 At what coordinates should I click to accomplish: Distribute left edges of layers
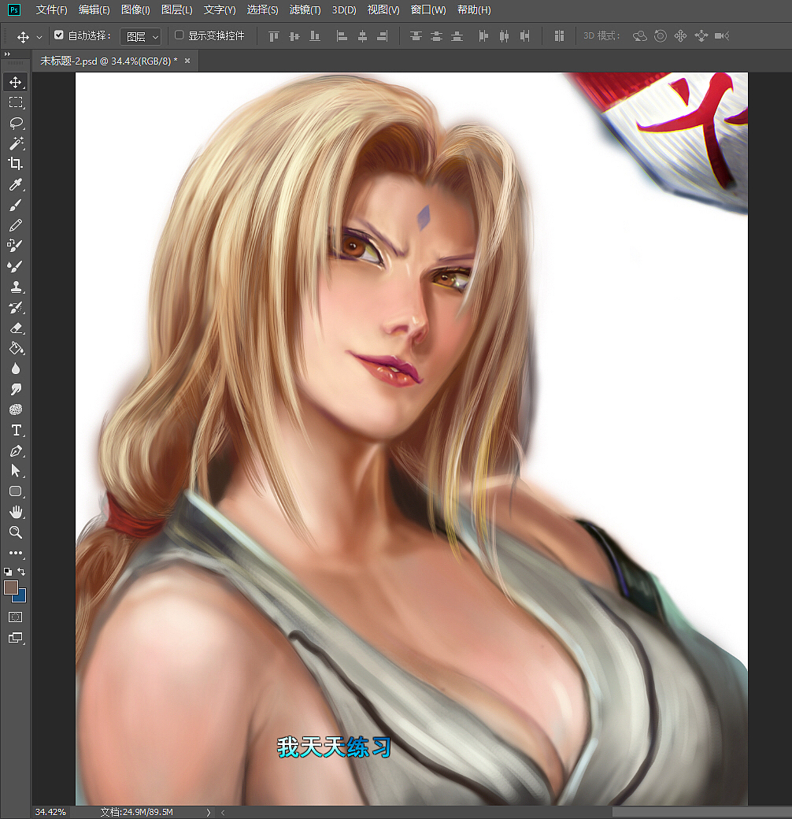click(x=483, y=36)
